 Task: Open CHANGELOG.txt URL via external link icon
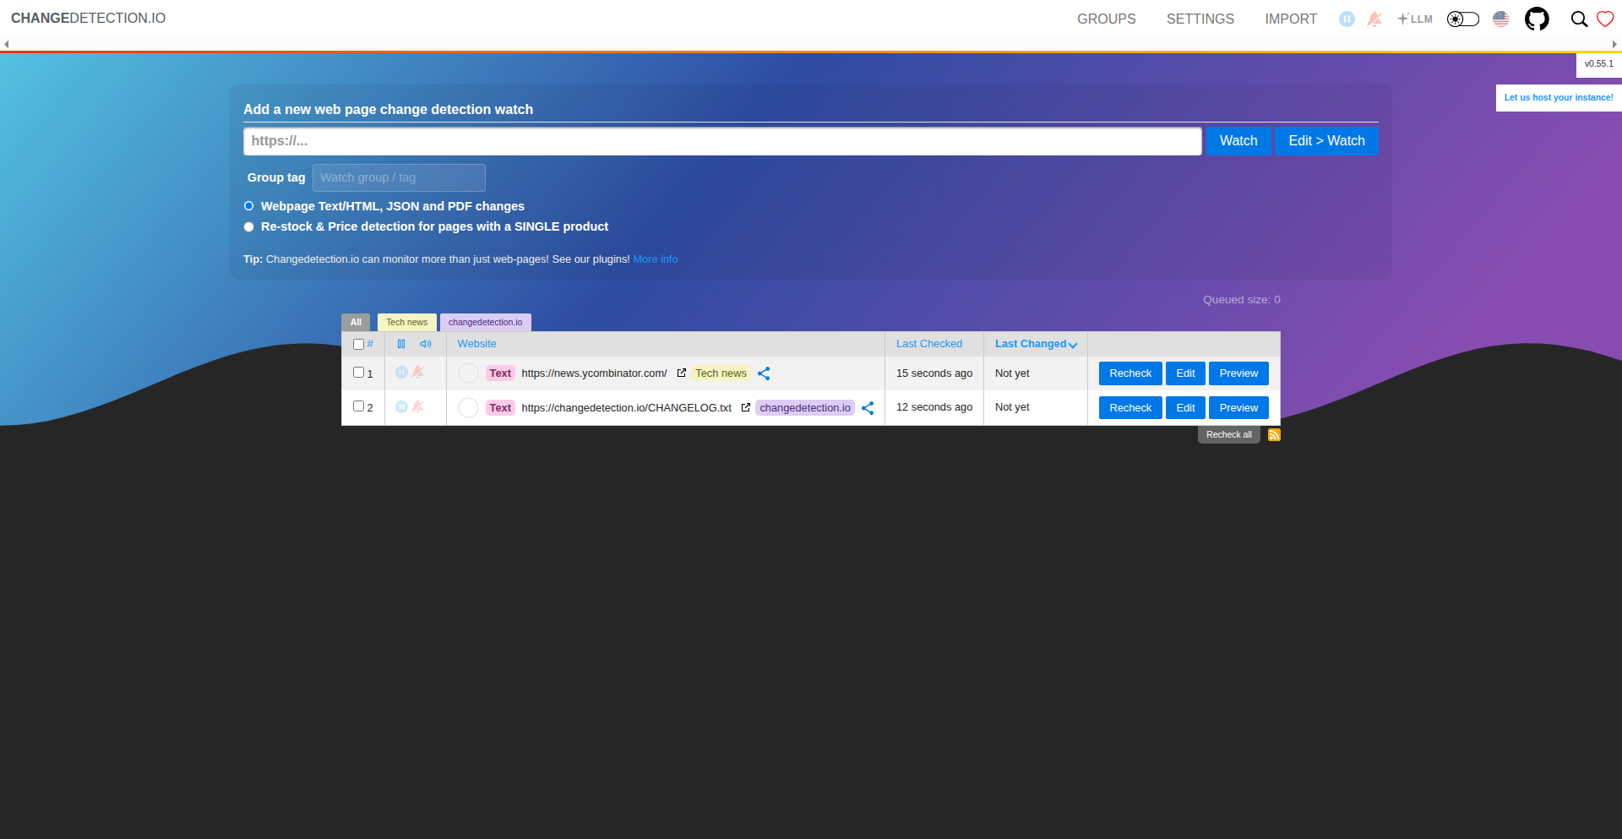pyautogui.click(x=745, y=407)
